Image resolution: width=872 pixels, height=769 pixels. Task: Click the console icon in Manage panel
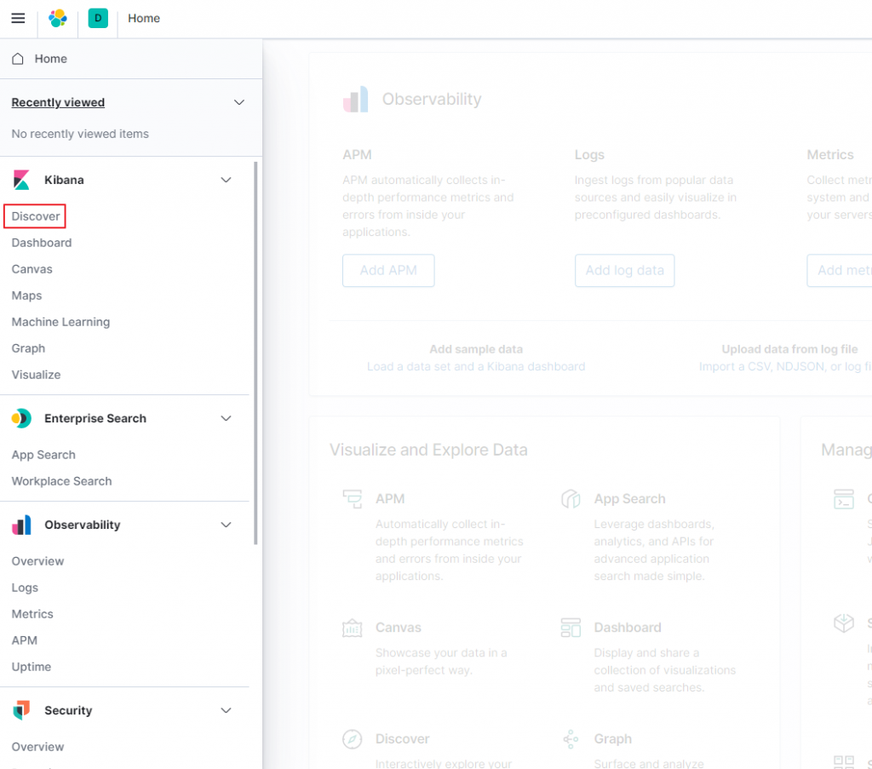click(844, 499)
